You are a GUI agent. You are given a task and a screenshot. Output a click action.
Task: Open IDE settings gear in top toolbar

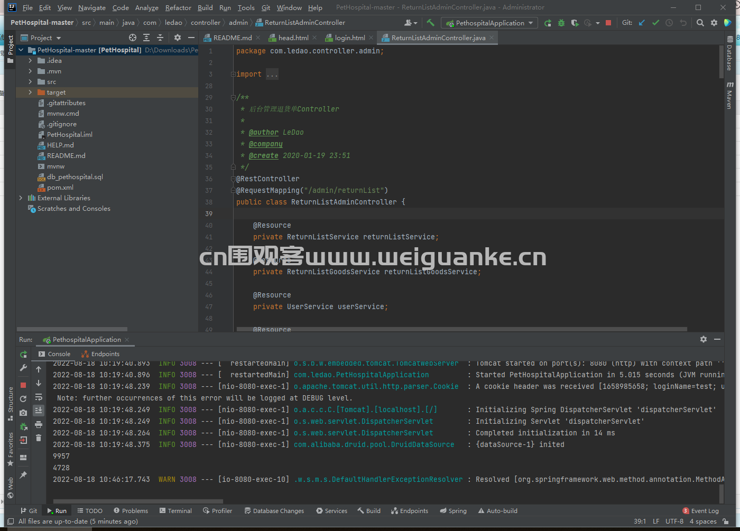click(714, 23)
